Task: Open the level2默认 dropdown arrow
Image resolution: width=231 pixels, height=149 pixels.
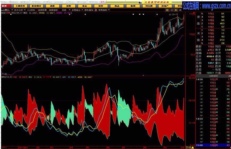Action: click(x=12, y=10)
